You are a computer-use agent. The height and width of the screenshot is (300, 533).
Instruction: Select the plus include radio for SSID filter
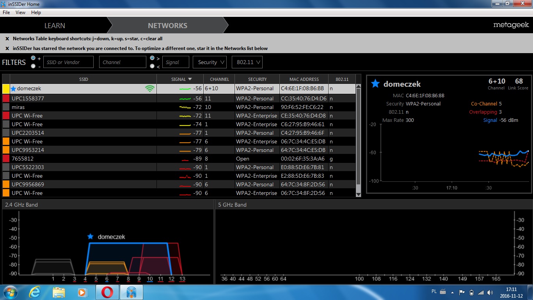click(33, 58)
